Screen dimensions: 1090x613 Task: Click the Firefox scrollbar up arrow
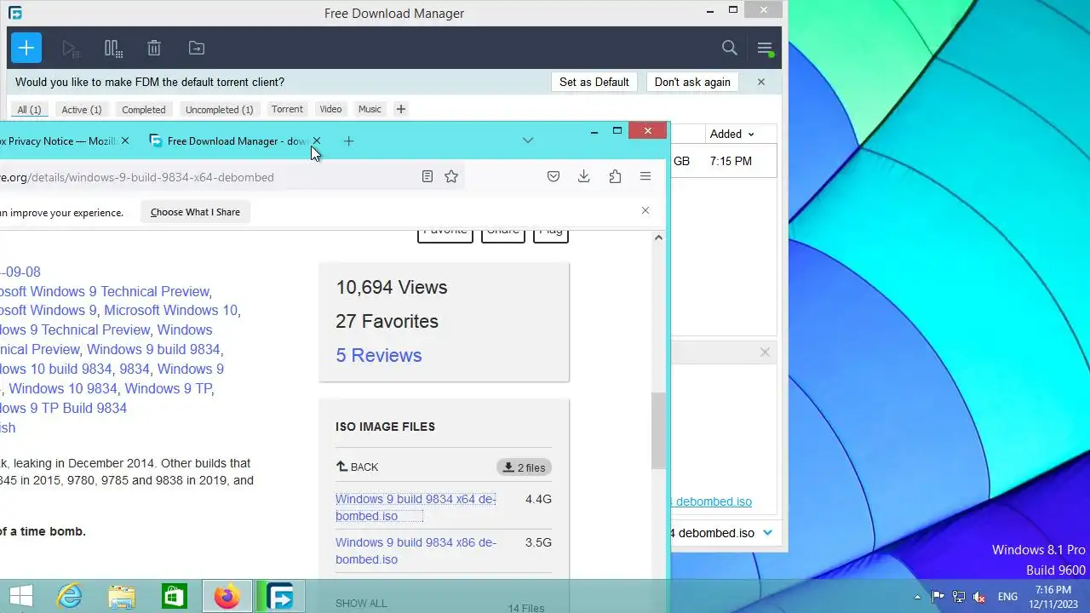[x=658, y=238]
